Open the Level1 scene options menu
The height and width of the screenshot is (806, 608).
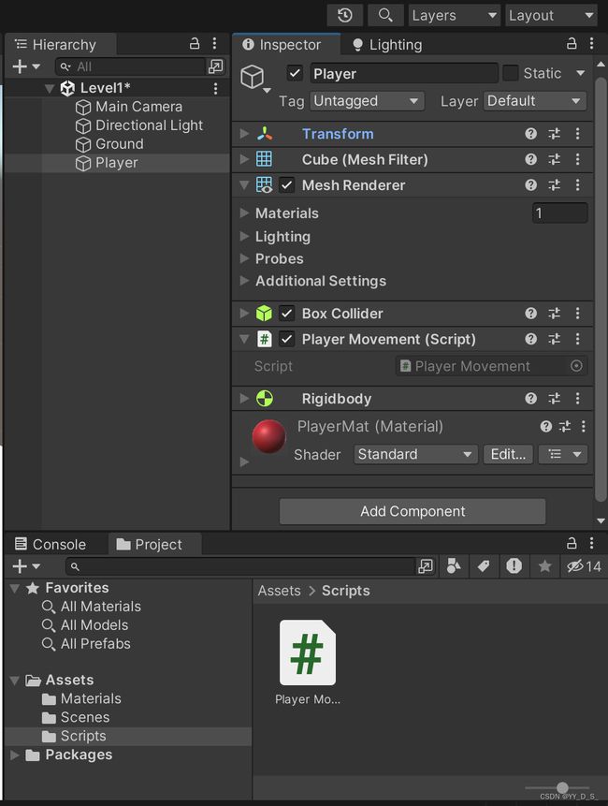point(216,88)
